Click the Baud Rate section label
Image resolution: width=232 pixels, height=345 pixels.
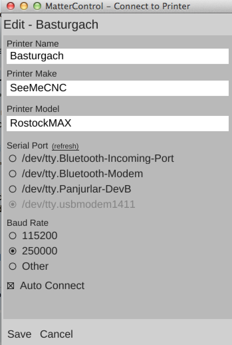click(x=28, y=223)
